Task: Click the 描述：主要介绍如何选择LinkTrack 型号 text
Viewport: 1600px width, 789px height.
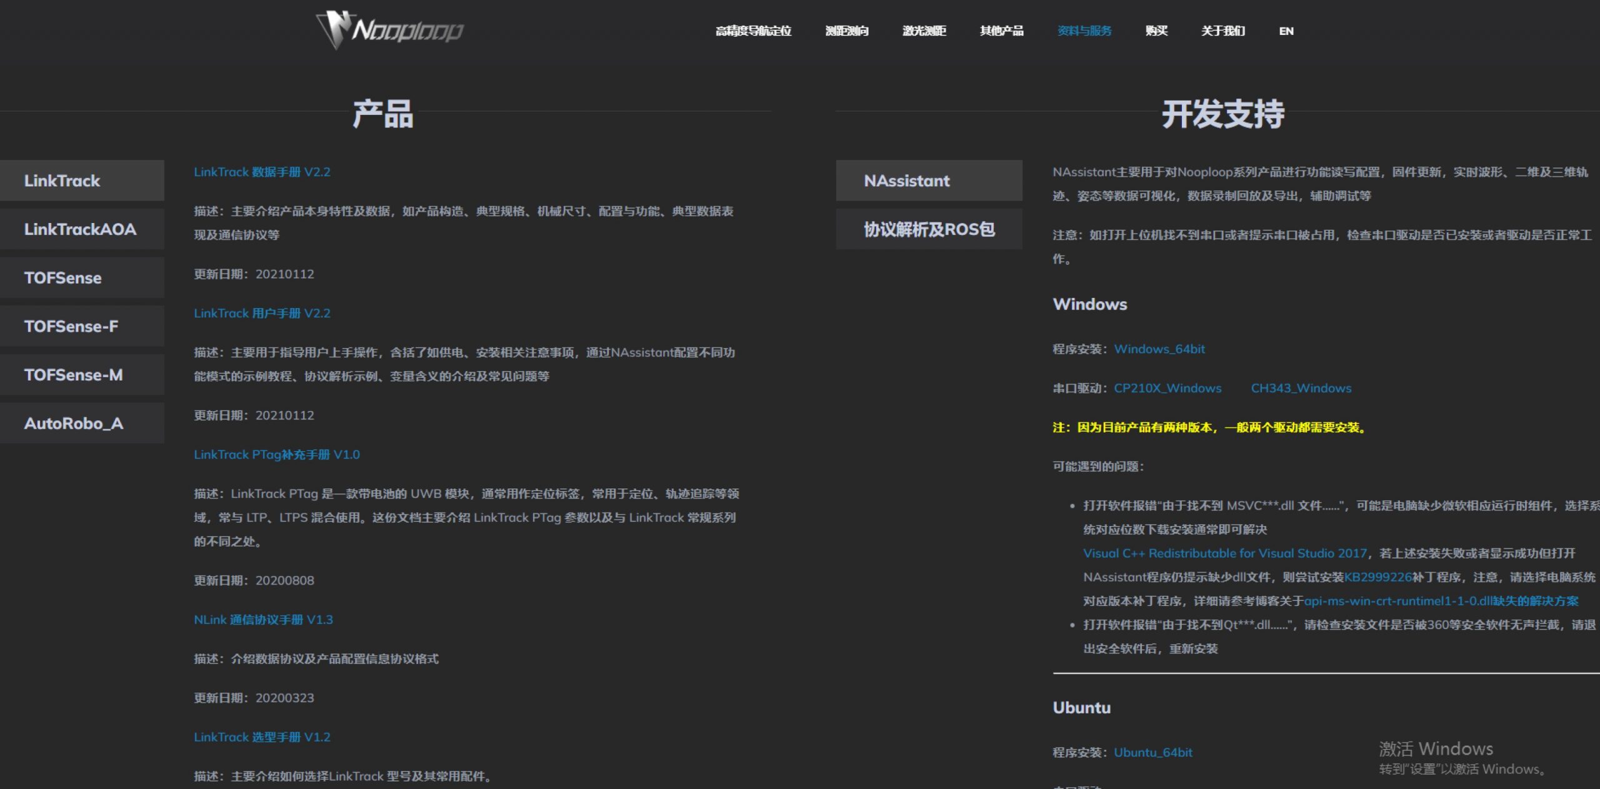Action: click(x=342, y=777)
